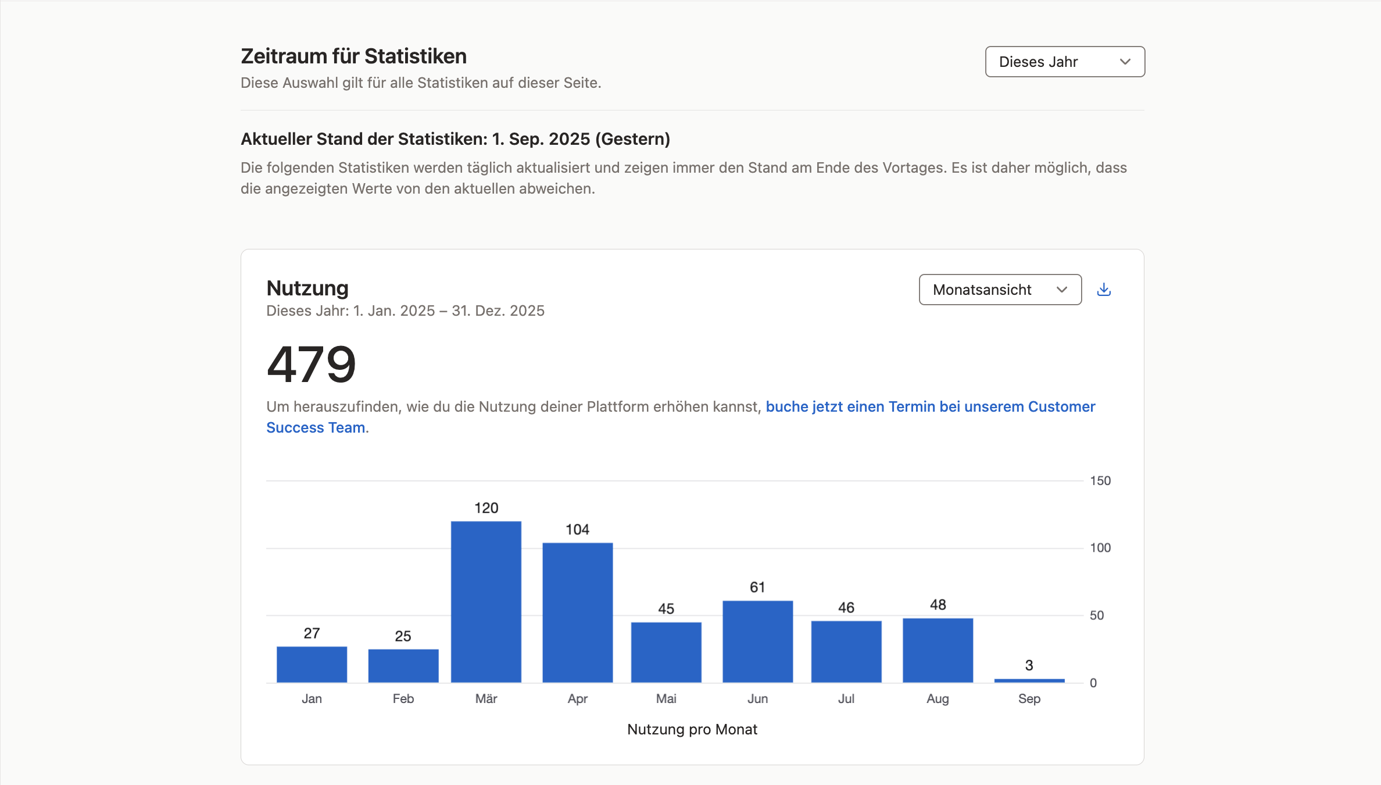Open the Customer Success Team booking link

click(930, 406)
